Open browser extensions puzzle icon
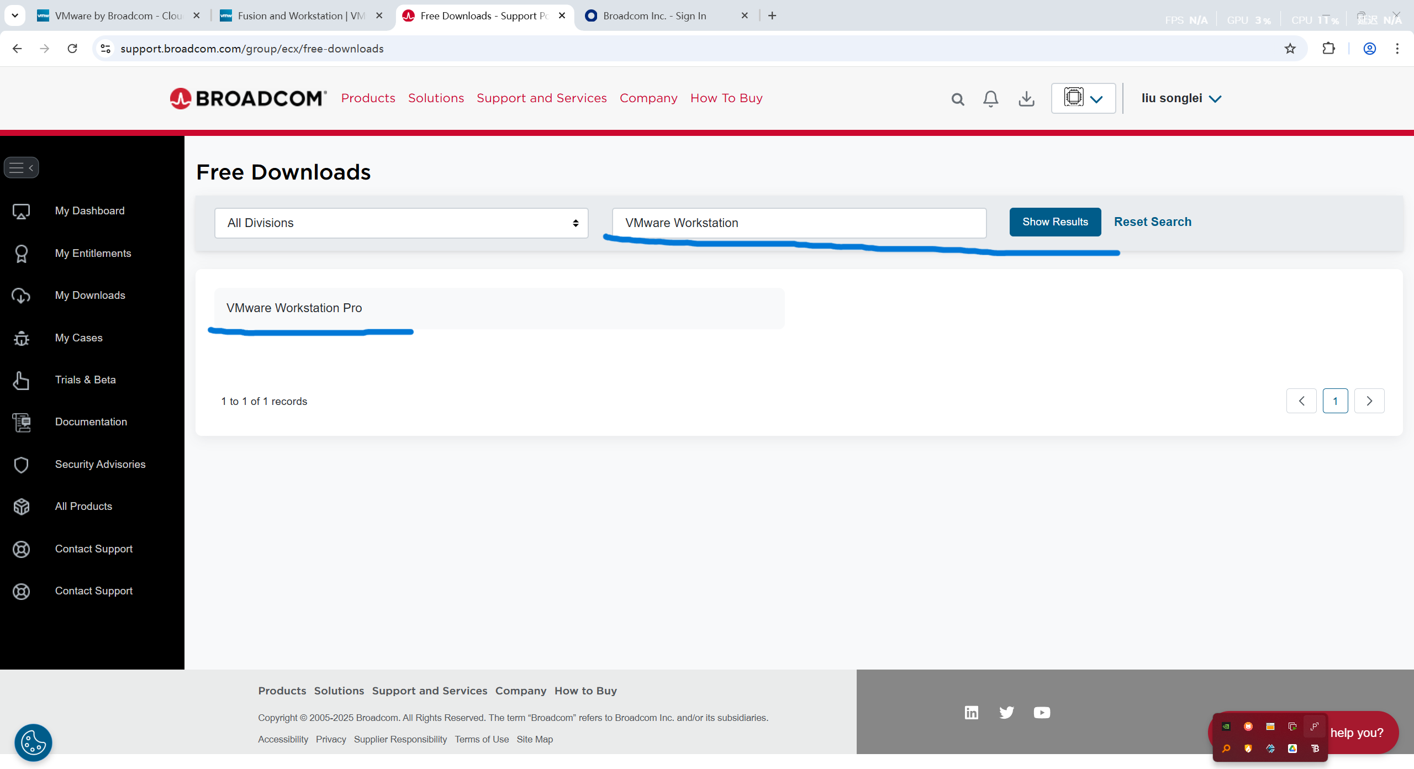The width and height of the screenshot is (1414, 769). (1328, 49)
